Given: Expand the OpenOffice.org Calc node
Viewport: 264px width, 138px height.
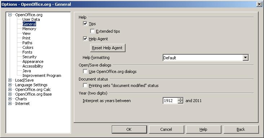Looking at the screenshot, I should (10, 89).
